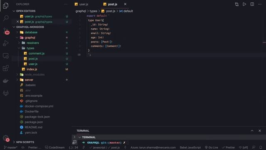
Task: Click the Azure account status entry
Action: pos(153,147)
